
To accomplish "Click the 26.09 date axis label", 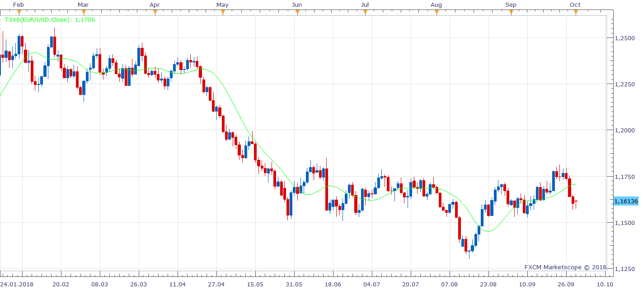I will (566, 284).
